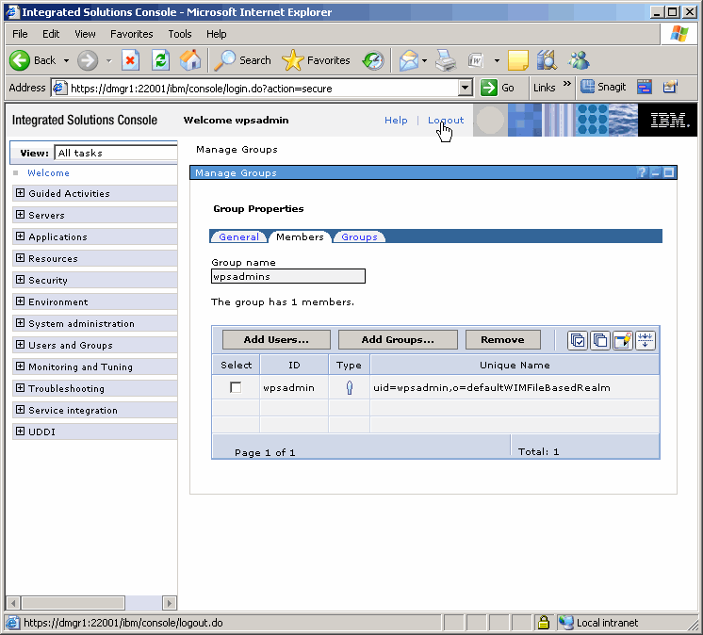
Task: Expand the Servers navigation section
Action: [20, 215]
